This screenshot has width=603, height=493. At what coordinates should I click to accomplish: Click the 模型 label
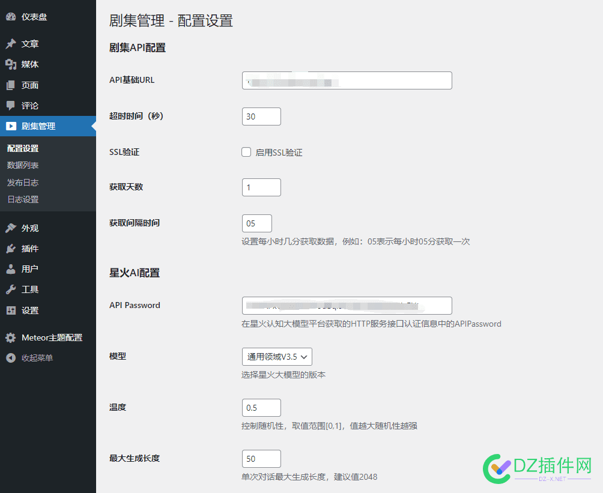[118, 356]
